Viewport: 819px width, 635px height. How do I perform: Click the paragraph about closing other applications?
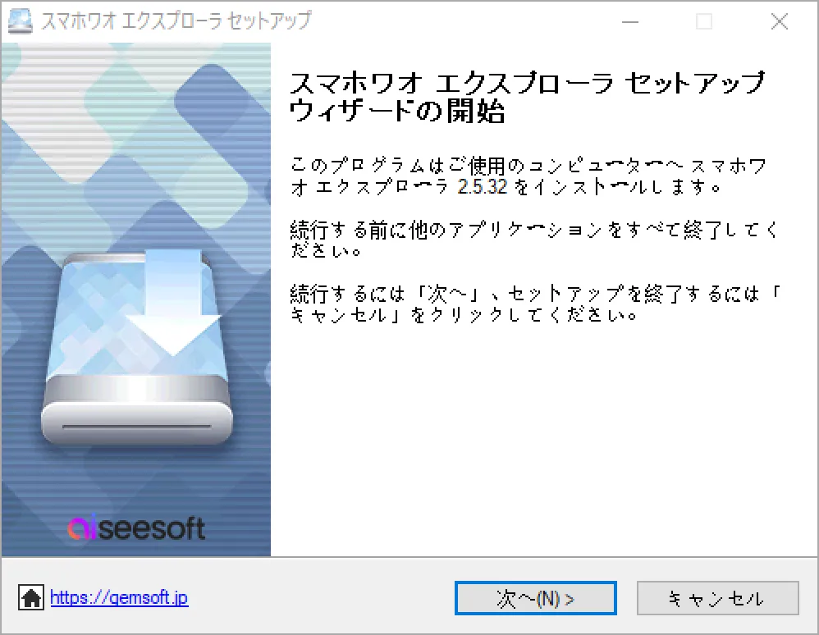point(533,240)
